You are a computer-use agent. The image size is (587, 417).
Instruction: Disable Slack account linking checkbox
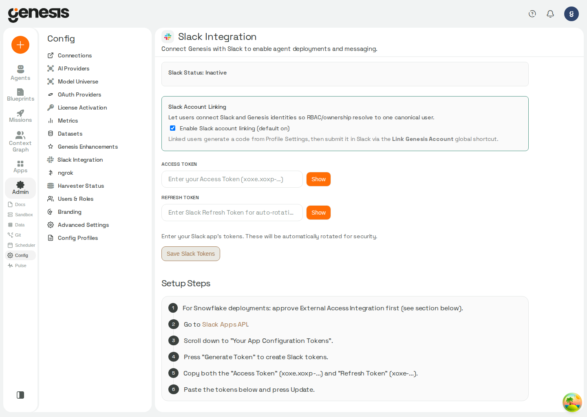[173, 128]
